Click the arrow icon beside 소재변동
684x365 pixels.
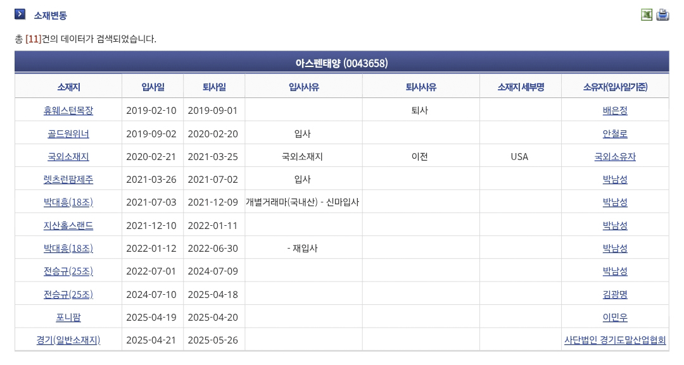click(20, 14)
